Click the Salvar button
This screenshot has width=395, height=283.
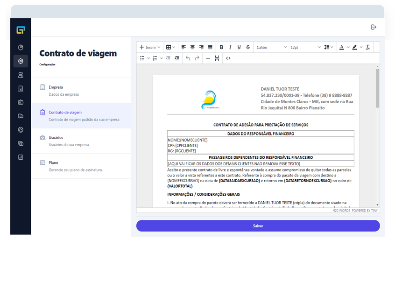(258, 226)
